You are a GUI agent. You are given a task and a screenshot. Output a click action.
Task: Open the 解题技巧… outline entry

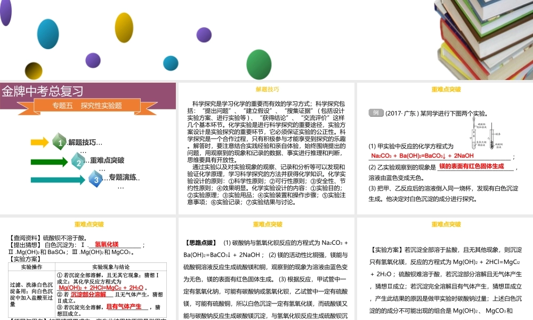tap(85, 142)
